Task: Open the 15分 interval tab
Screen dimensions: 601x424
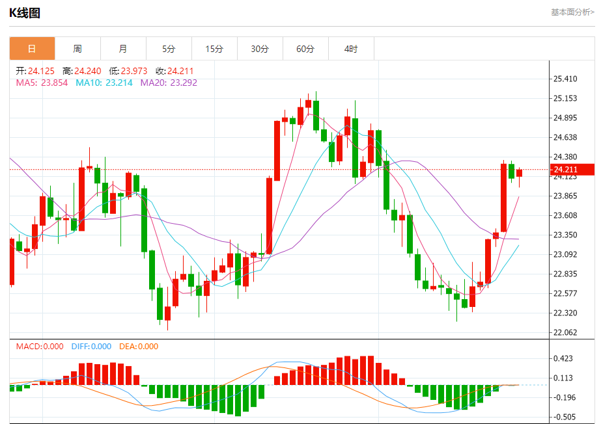Action: click(x=215, y=49)
